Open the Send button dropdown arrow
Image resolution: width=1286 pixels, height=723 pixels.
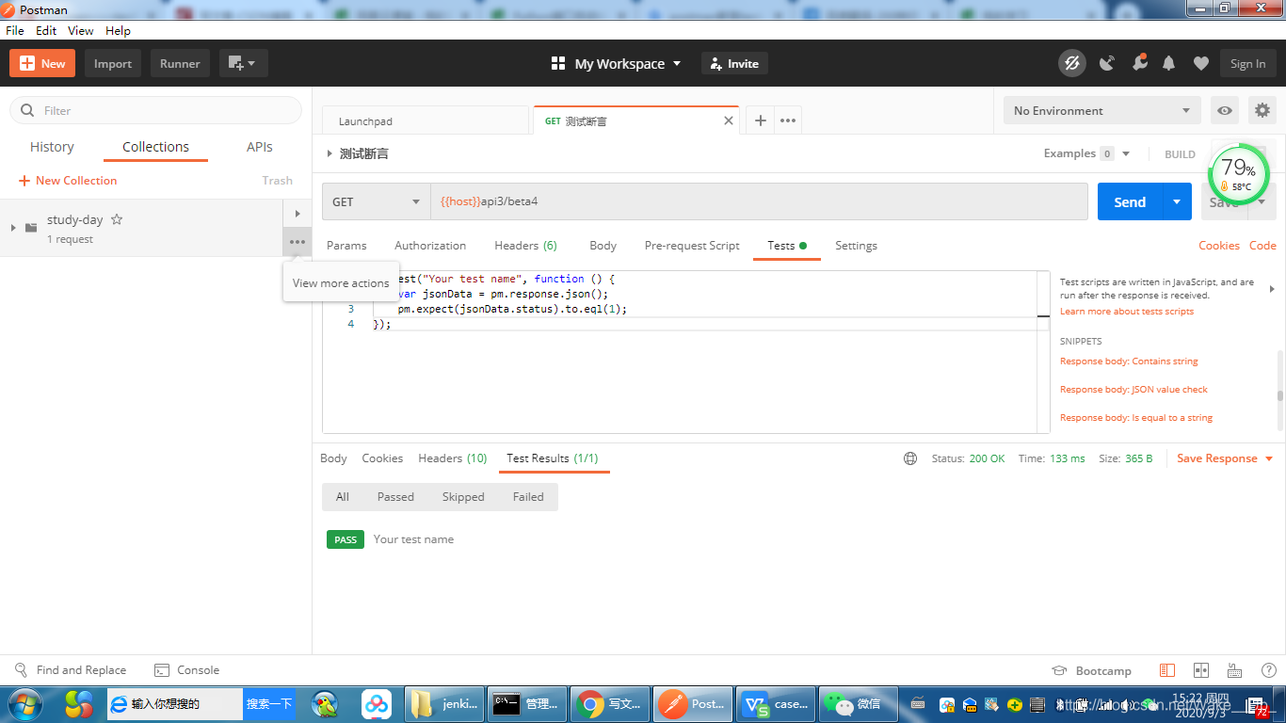point(1177,201)
